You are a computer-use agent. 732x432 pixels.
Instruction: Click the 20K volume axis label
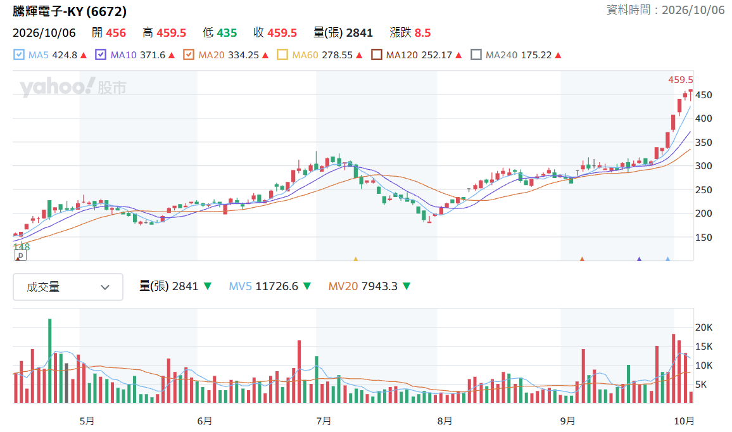tap(704, 327)
